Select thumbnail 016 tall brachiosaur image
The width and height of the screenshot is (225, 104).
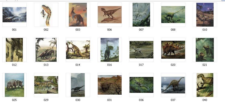[110, 50]
